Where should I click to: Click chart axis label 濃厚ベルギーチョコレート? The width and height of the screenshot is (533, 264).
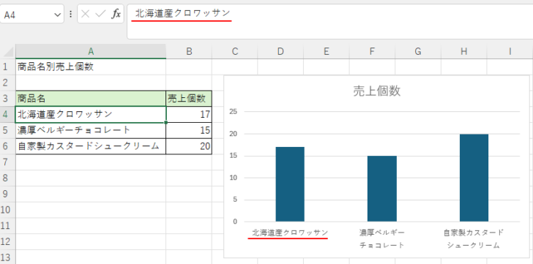point(382,239)
